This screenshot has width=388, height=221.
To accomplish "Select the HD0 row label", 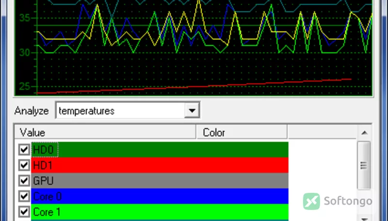I will pos(45,150).
